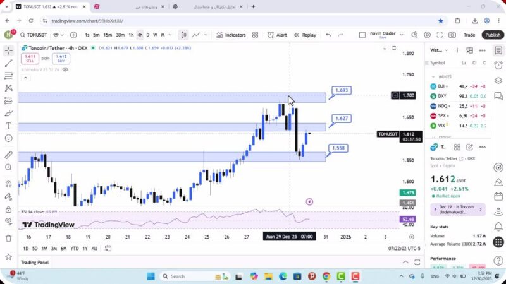Toggle hide all drawings eye icon

8,221
